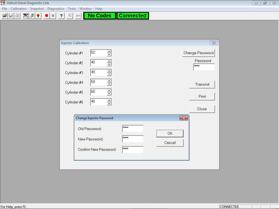Click the Print toolbar icon
Screen dimensions: 279x209
tap(17, 16)
